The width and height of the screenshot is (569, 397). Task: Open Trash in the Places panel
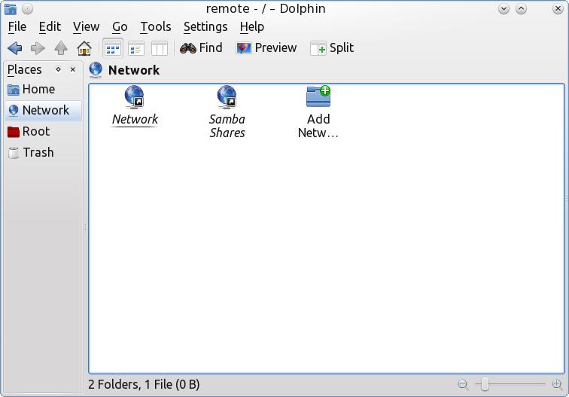pyautogui.click(x=43, y=153)
